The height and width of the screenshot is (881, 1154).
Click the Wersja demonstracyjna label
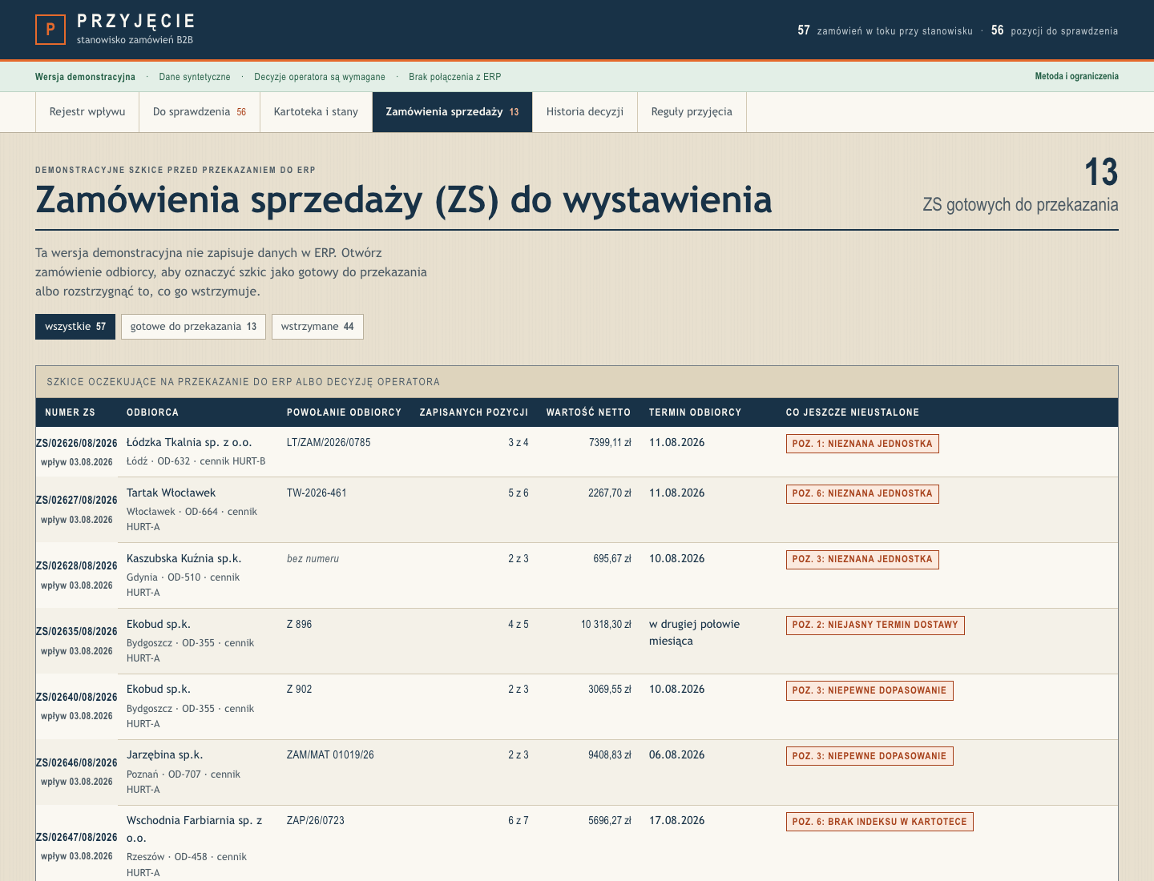[x=85, y=77]
